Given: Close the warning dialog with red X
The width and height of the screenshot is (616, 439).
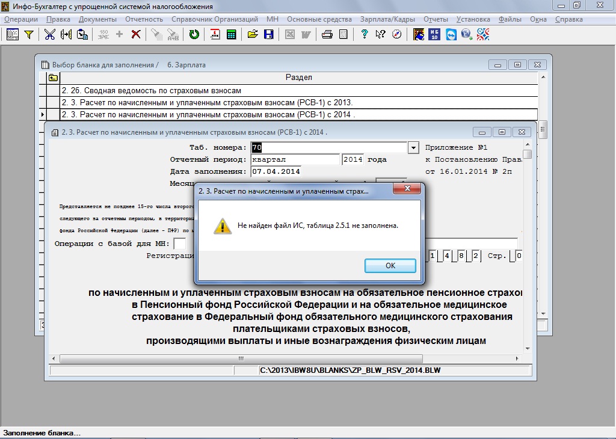Looking at the screenshot, I should 407,188.
